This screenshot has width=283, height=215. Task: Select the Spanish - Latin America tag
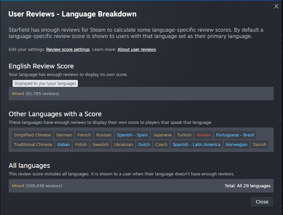(x=197, y=144)
